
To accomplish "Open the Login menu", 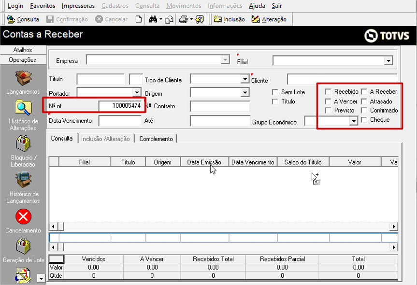I will coord(15,6).
